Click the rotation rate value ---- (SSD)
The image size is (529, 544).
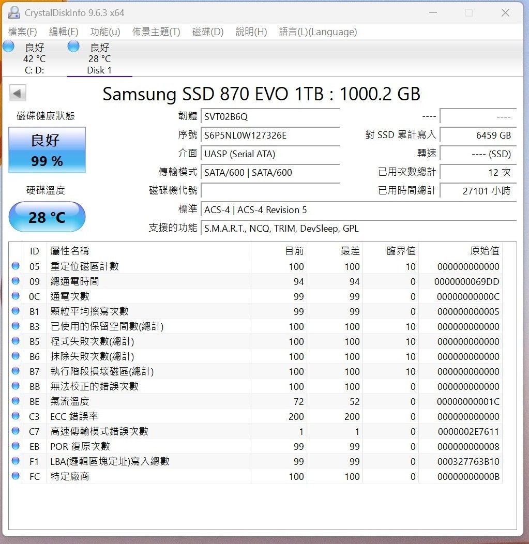tap(478, 154)
